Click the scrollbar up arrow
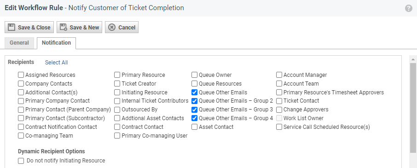This screenshot has height=168, width=417. [x=413, y=59]
